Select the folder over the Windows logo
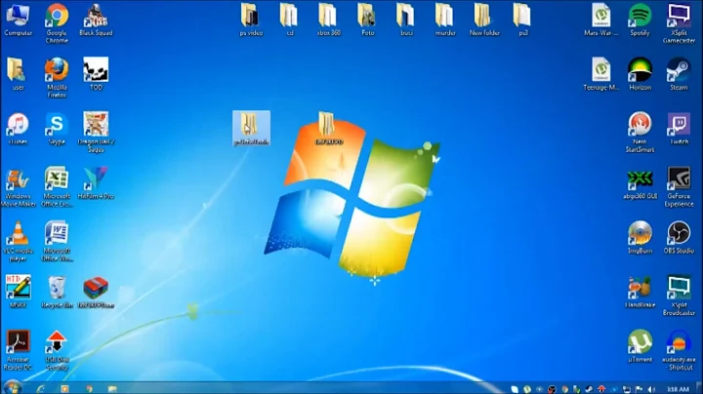The width and height of the screenshot is (703, 394). [x=329, y=128]
